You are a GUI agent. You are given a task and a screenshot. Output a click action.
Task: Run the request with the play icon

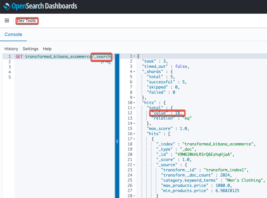102,62
